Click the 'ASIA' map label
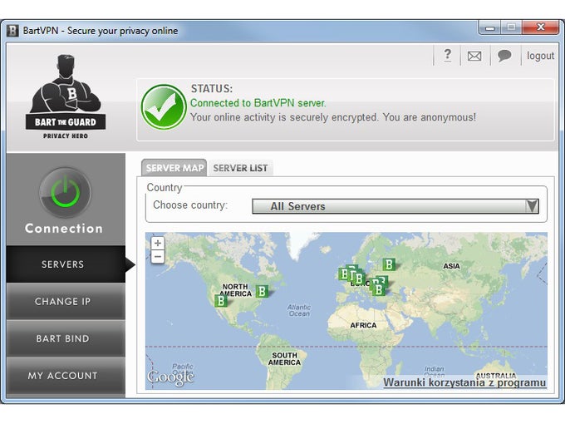The width and height of the screenshot is (565, 424). click(x=451, y=266)
